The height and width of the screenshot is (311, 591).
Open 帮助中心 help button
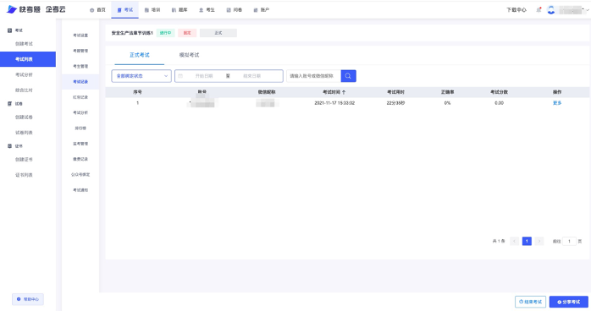pyautogui.click(x=28, y=299)
